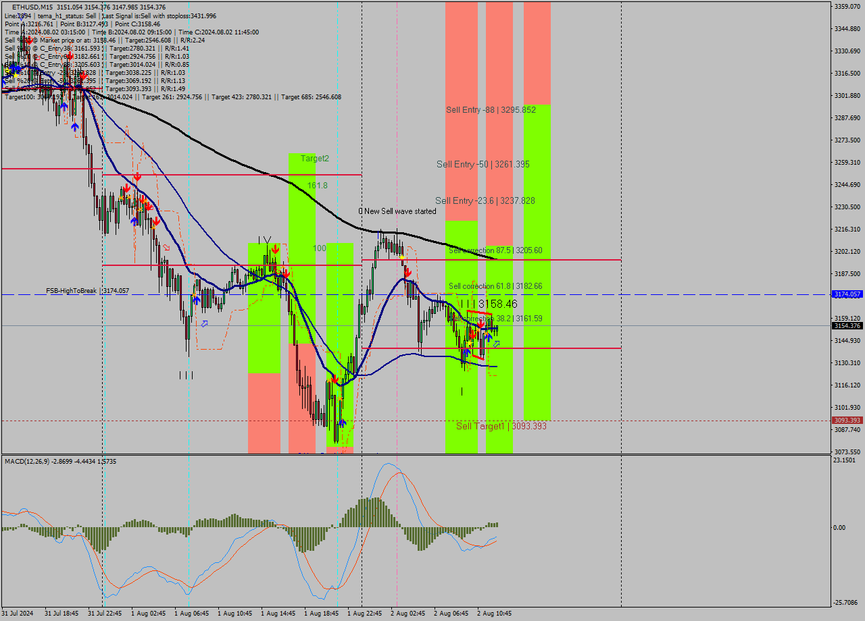This screenshot has width=865, height=621.
Task: Click the 'Sell Entry -50 | 3261.395' label
Action: [483, 164]
